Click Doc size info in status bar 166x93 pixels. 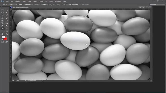point(30,81)
